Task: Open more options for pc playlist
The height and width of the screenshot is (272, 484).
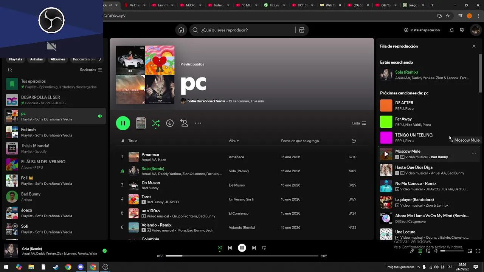Action: tap(198, 123)
